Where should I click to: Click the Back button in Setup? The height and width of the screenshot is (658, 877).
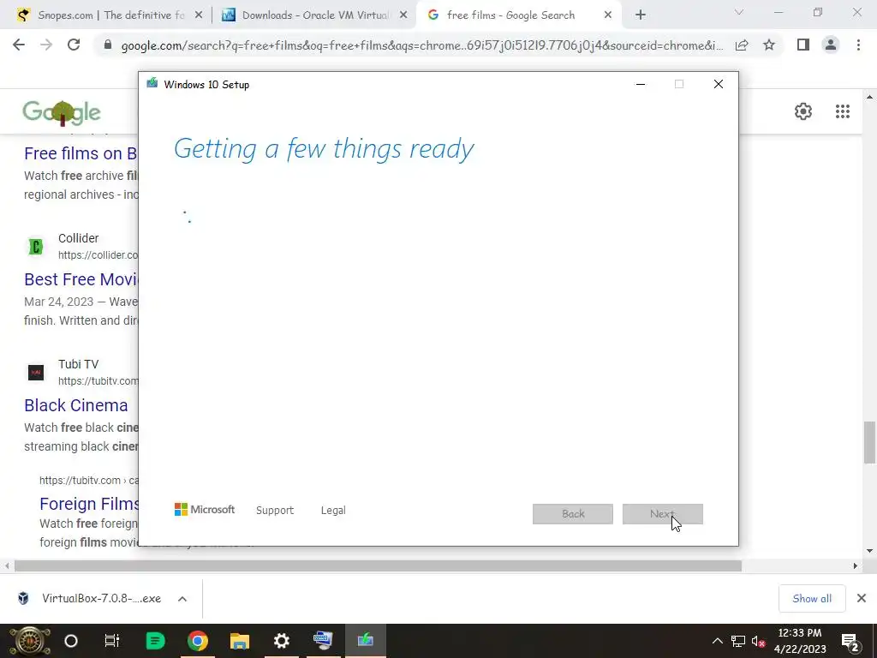coord(573,514)
